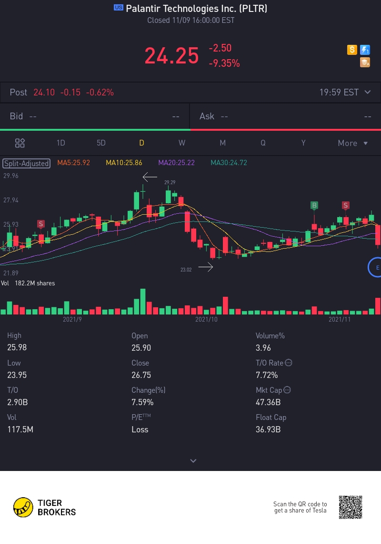Switch to the 5D chart tab
This screenshot has height=544, width=381.
tap(101, 143)
